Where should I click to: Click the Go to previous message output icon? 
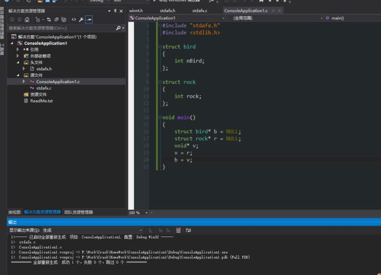[161, 230]
